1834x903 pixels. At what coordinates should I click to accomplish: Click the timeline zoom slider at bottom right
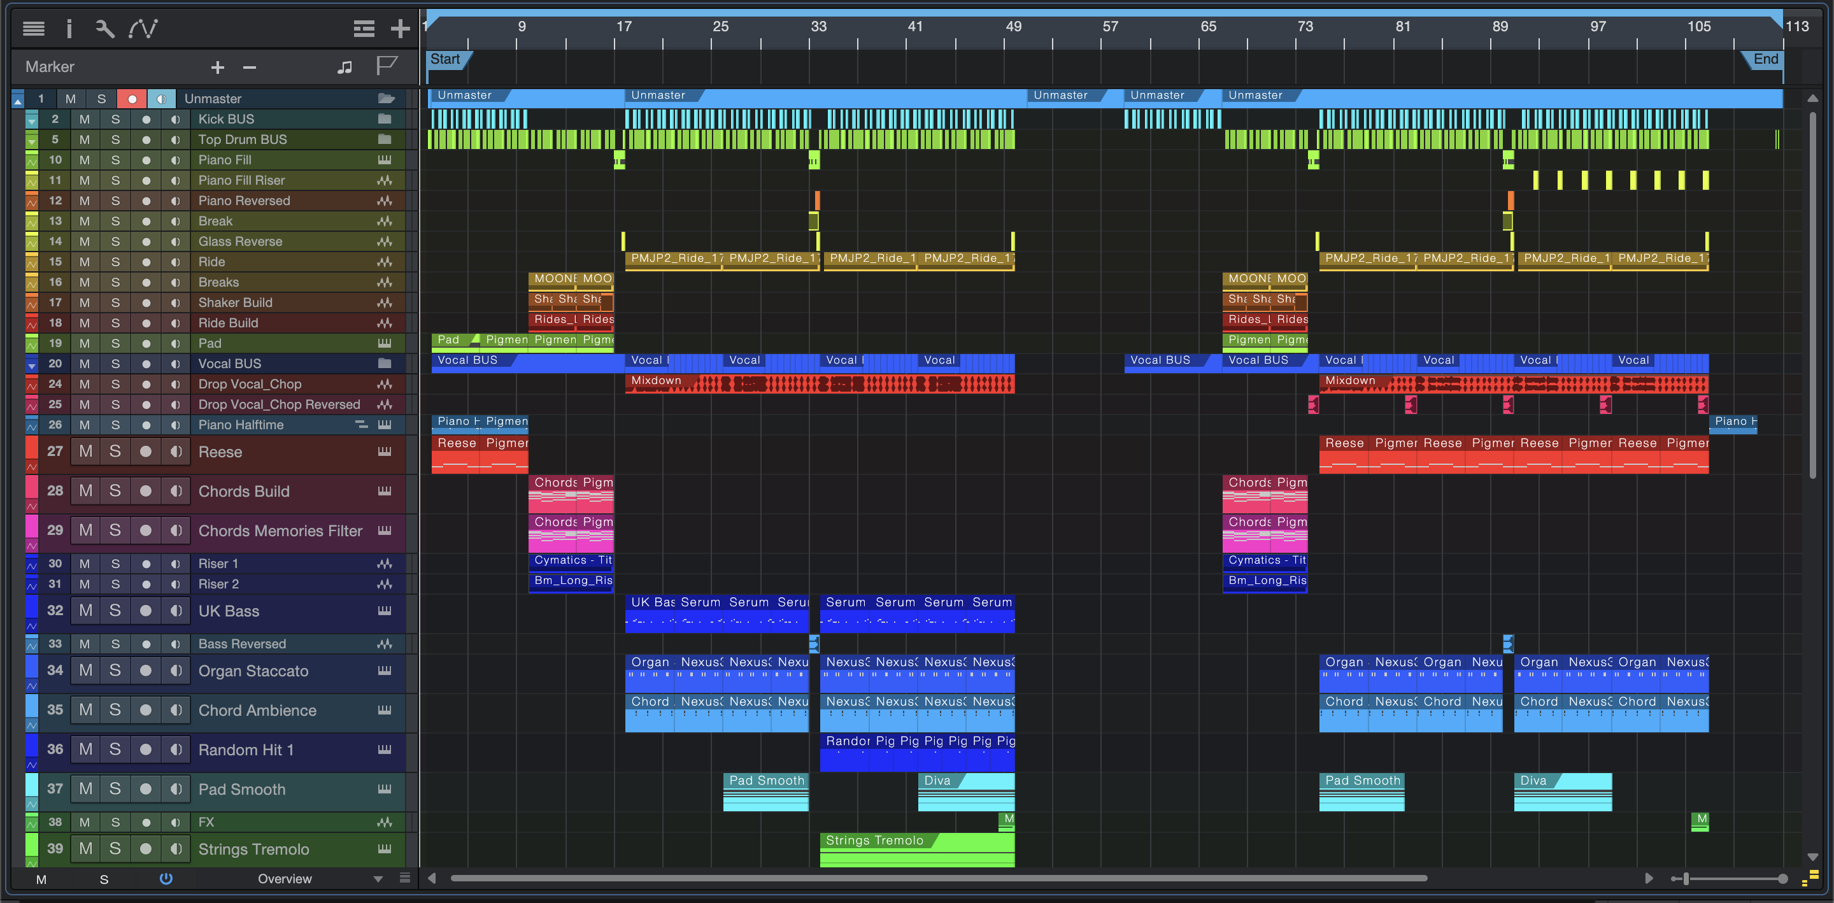tap(1686, 879)
